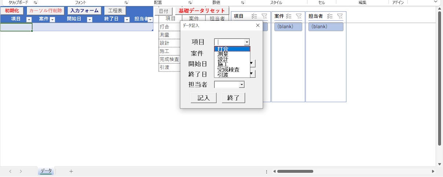Click the horizontal scrollbar left arrow
The width and height of the screenshot is (443, 177).
click(x=275, y=171)
